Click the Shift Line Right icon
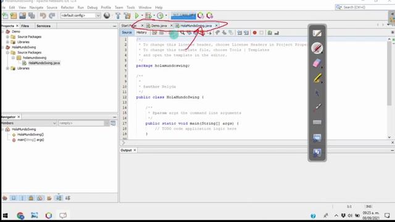 click(246, 33)
